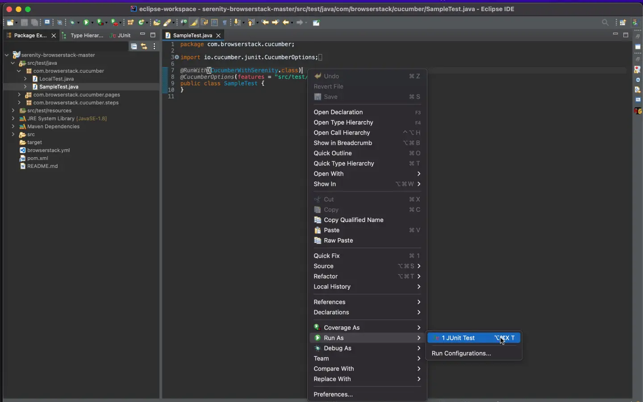Select pom.xml in Package Explorer
The height and width of the screenshot is (402, 643).
coord(38,158)
